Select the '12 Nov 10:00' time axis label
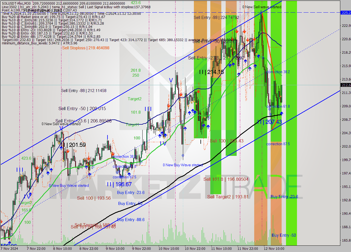The image size is (351, 252). (274, 249)
